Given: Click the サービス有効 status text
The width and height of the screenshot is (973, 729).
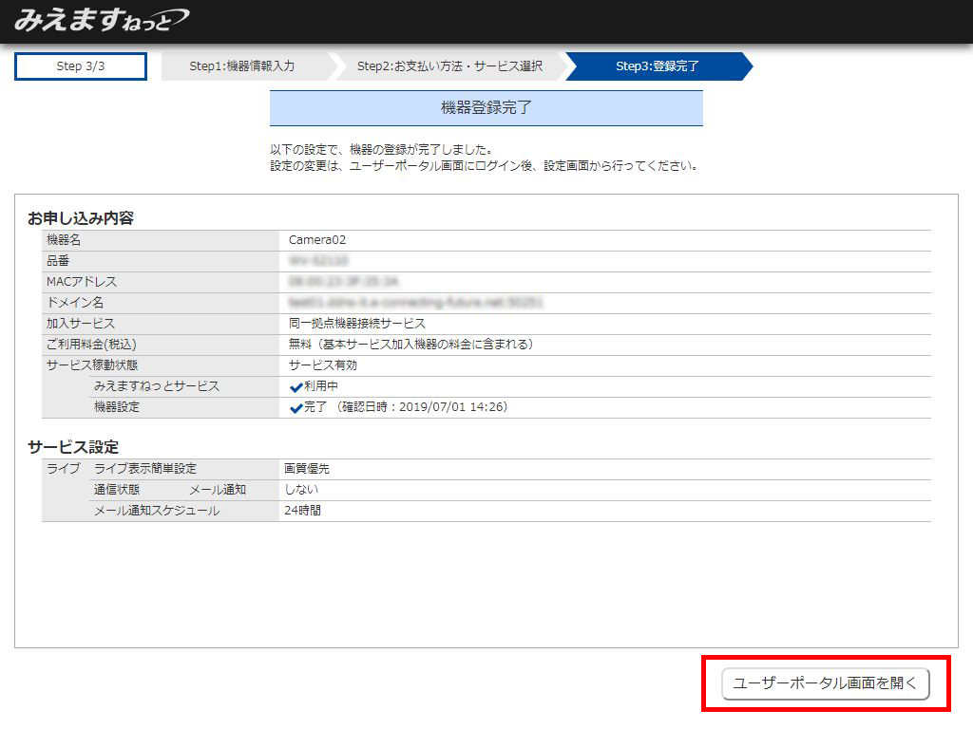Looking at the screenshot, I should click(323, 365).
